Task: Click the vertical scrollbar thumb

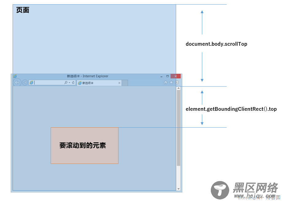Action: 178,128
